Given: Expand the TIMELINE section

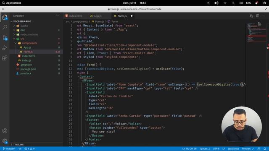Looking at the screenshot, I should pyautogui.click(x=37, y=144).
